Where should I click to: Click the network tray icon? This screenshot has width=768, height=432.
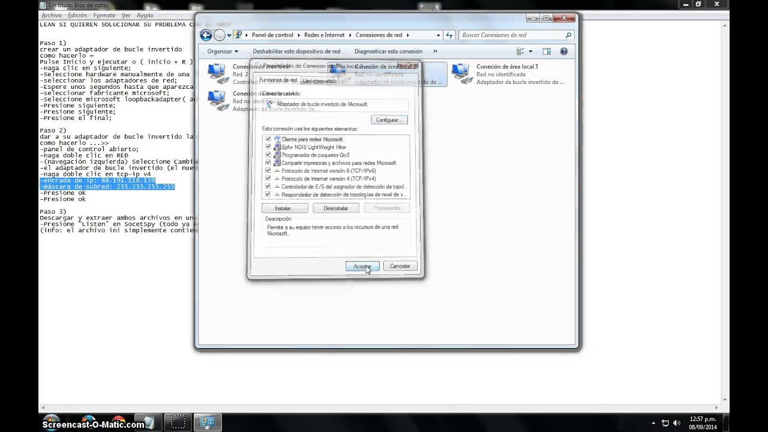click(665, 423)
